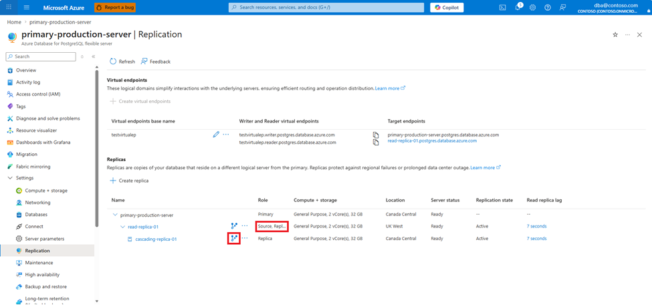
Task: Open more options for read-replica-01
Action: point(245,226)
